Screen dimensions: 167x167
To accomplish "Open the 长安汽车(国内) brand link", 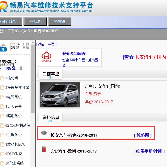I will point(74,54).
